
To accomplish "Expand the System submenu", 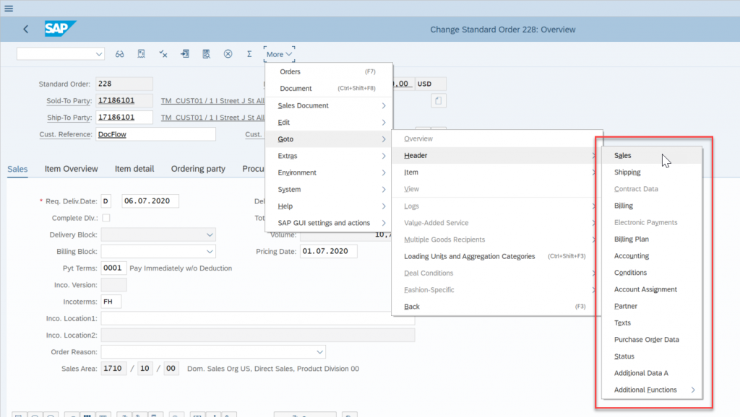I will (329, 190).
